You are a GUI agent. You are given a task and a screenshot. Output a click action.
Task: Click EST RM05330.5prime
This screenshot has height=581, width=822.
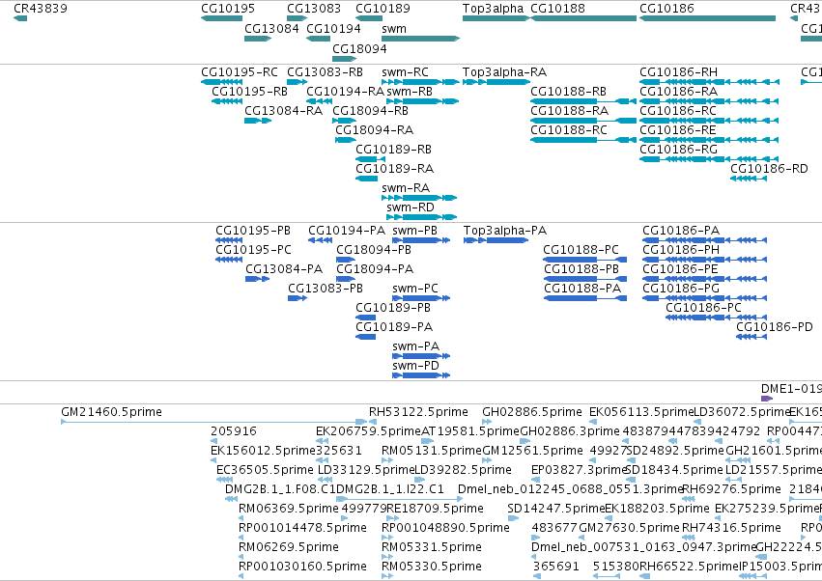click(x=387, y=576)
